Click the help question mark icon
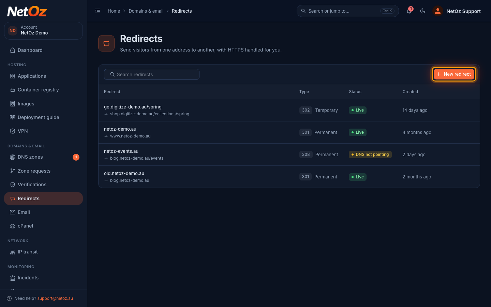Image resolution: width=491 pixels, height=307 pixels. (9, 298)
